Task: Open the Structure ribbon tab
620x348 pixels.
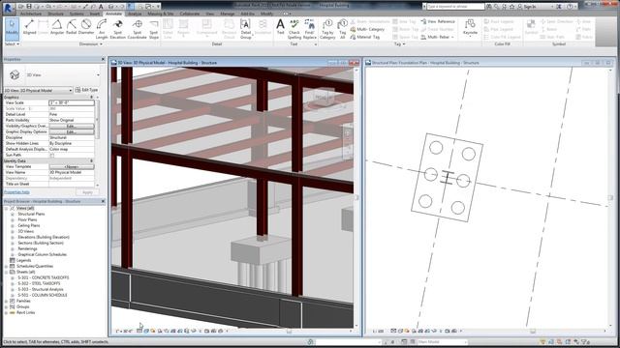Action: [x=55, y=14]
